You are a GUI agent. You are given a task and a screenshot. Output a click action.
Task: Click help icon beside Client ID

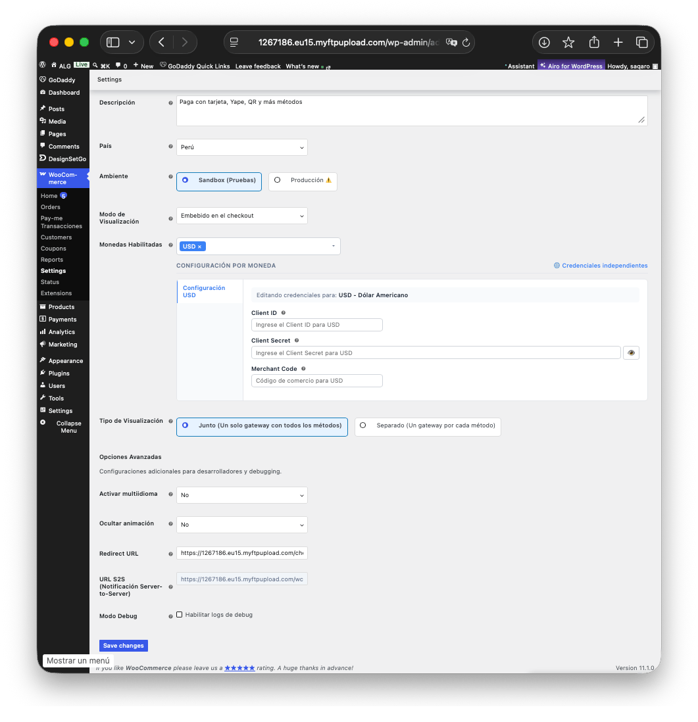[x=284, y=312]
